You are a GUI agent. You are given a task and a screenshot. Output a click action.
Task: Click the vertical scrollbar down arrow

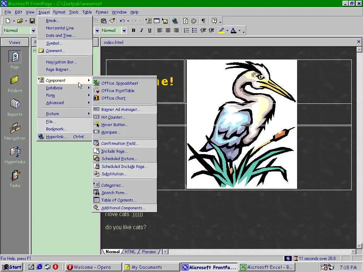359,246
